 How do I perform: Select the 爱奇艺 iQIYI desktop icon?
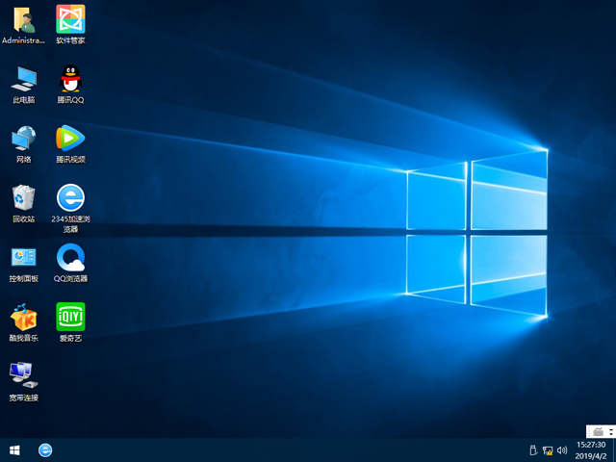point(70,318)
